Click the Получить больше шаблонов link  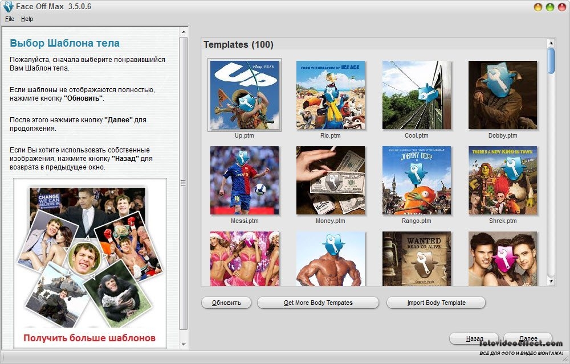(x=89, y=338)
